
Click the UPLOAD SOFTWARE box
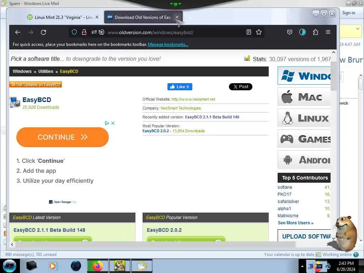pyautogui.click(x=304, y=235)
